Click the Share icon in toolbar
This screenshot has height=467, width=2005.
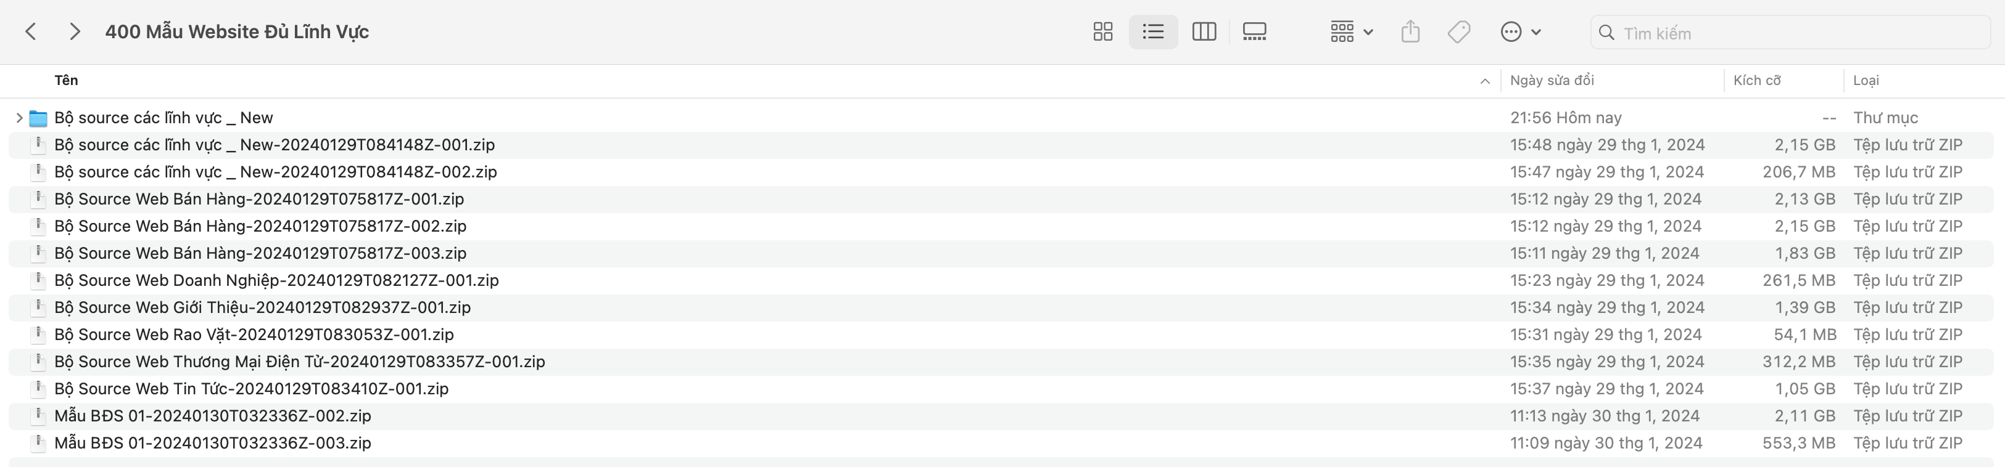point(1410,32)
